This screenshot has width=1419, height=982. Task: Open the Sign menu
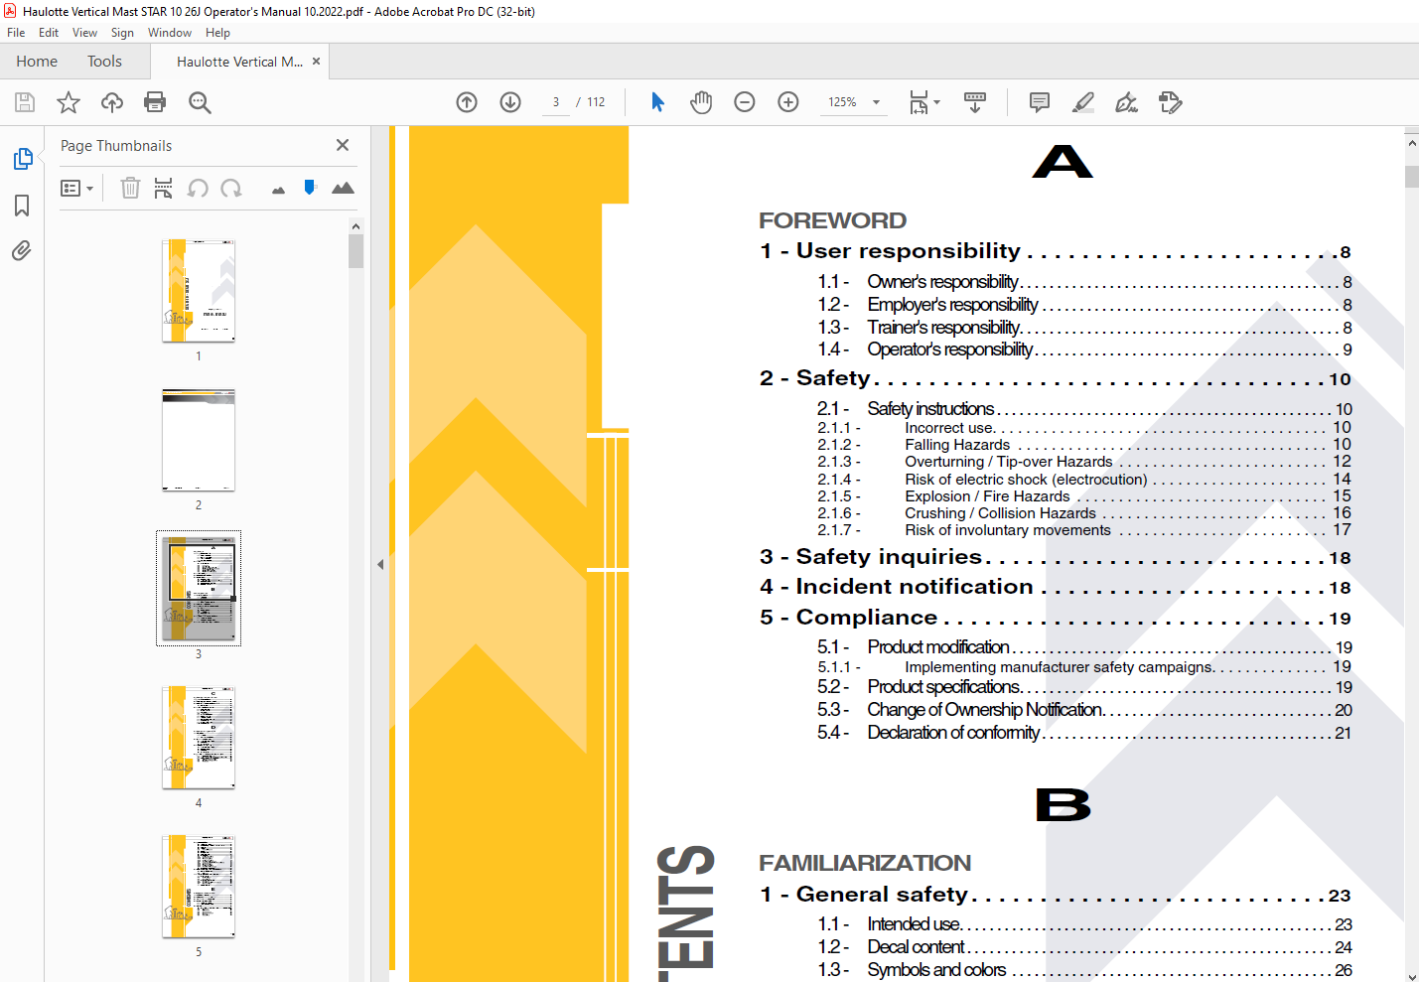pyautogui.click(x=122, y=33)
